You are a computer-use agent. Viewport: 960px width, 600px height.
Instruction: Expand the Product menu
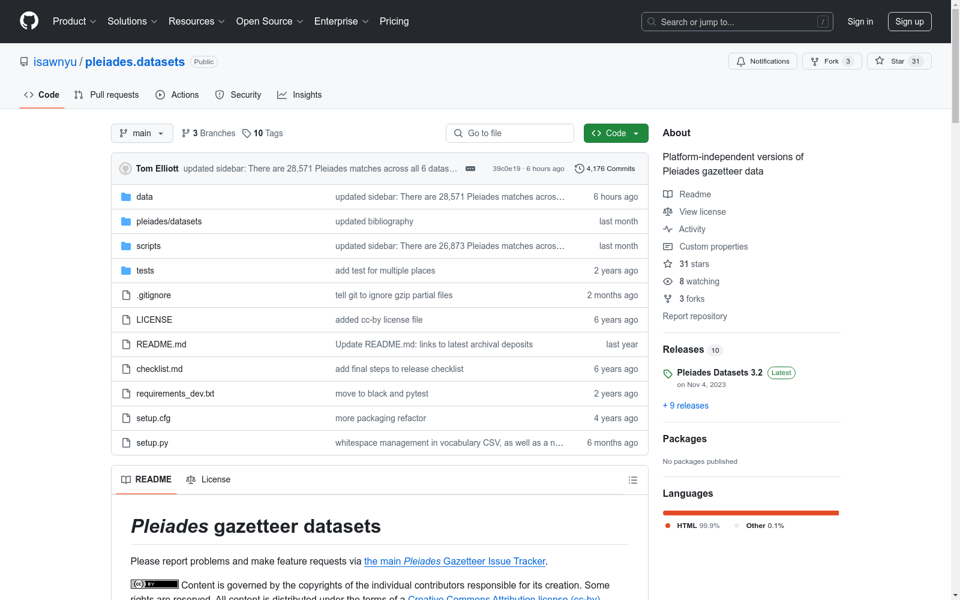point(74,22)
